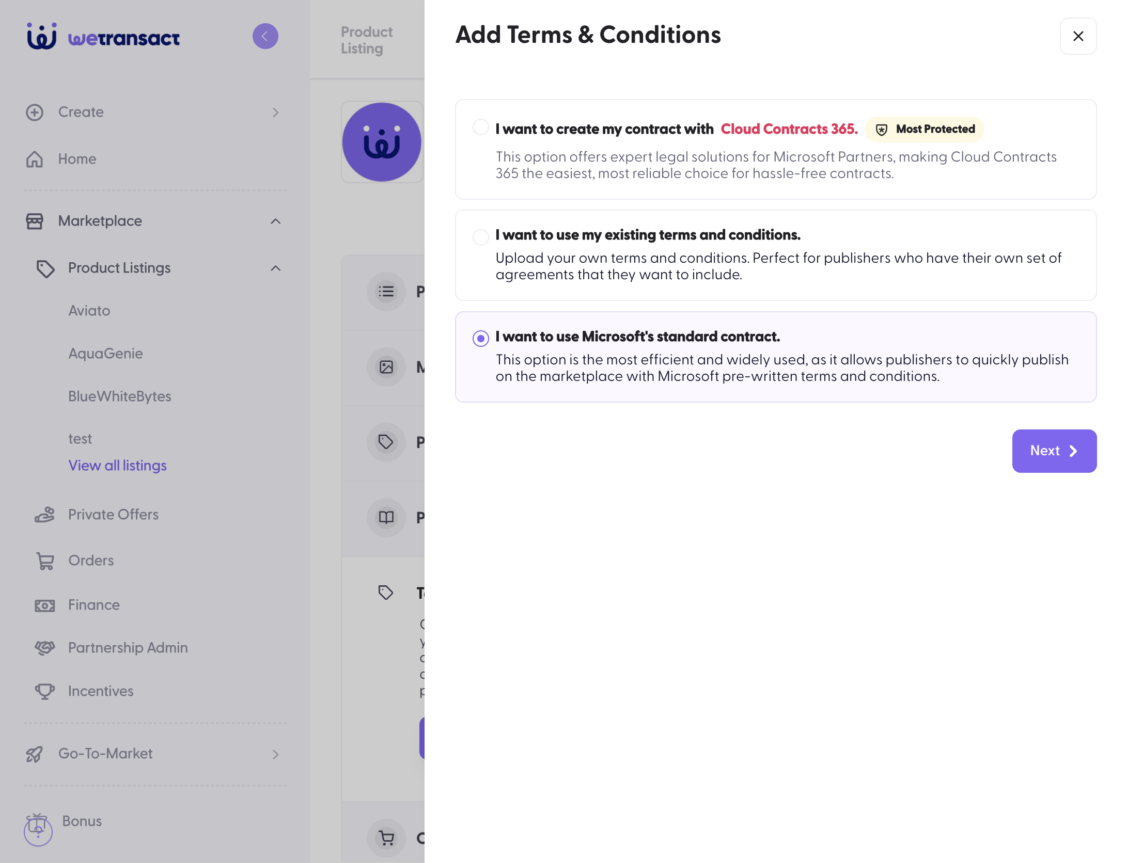Image resolution: width=1127 pixels, height=863 pixels.
Task: Expand the Create menu chevron
Action: 276,113
